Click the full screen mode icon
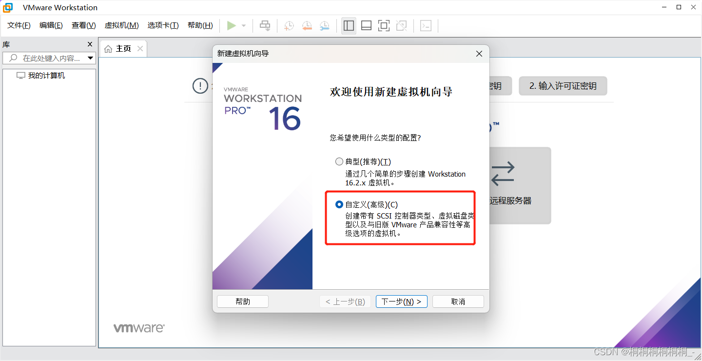The image size is (702, 361). click(384, 25)
